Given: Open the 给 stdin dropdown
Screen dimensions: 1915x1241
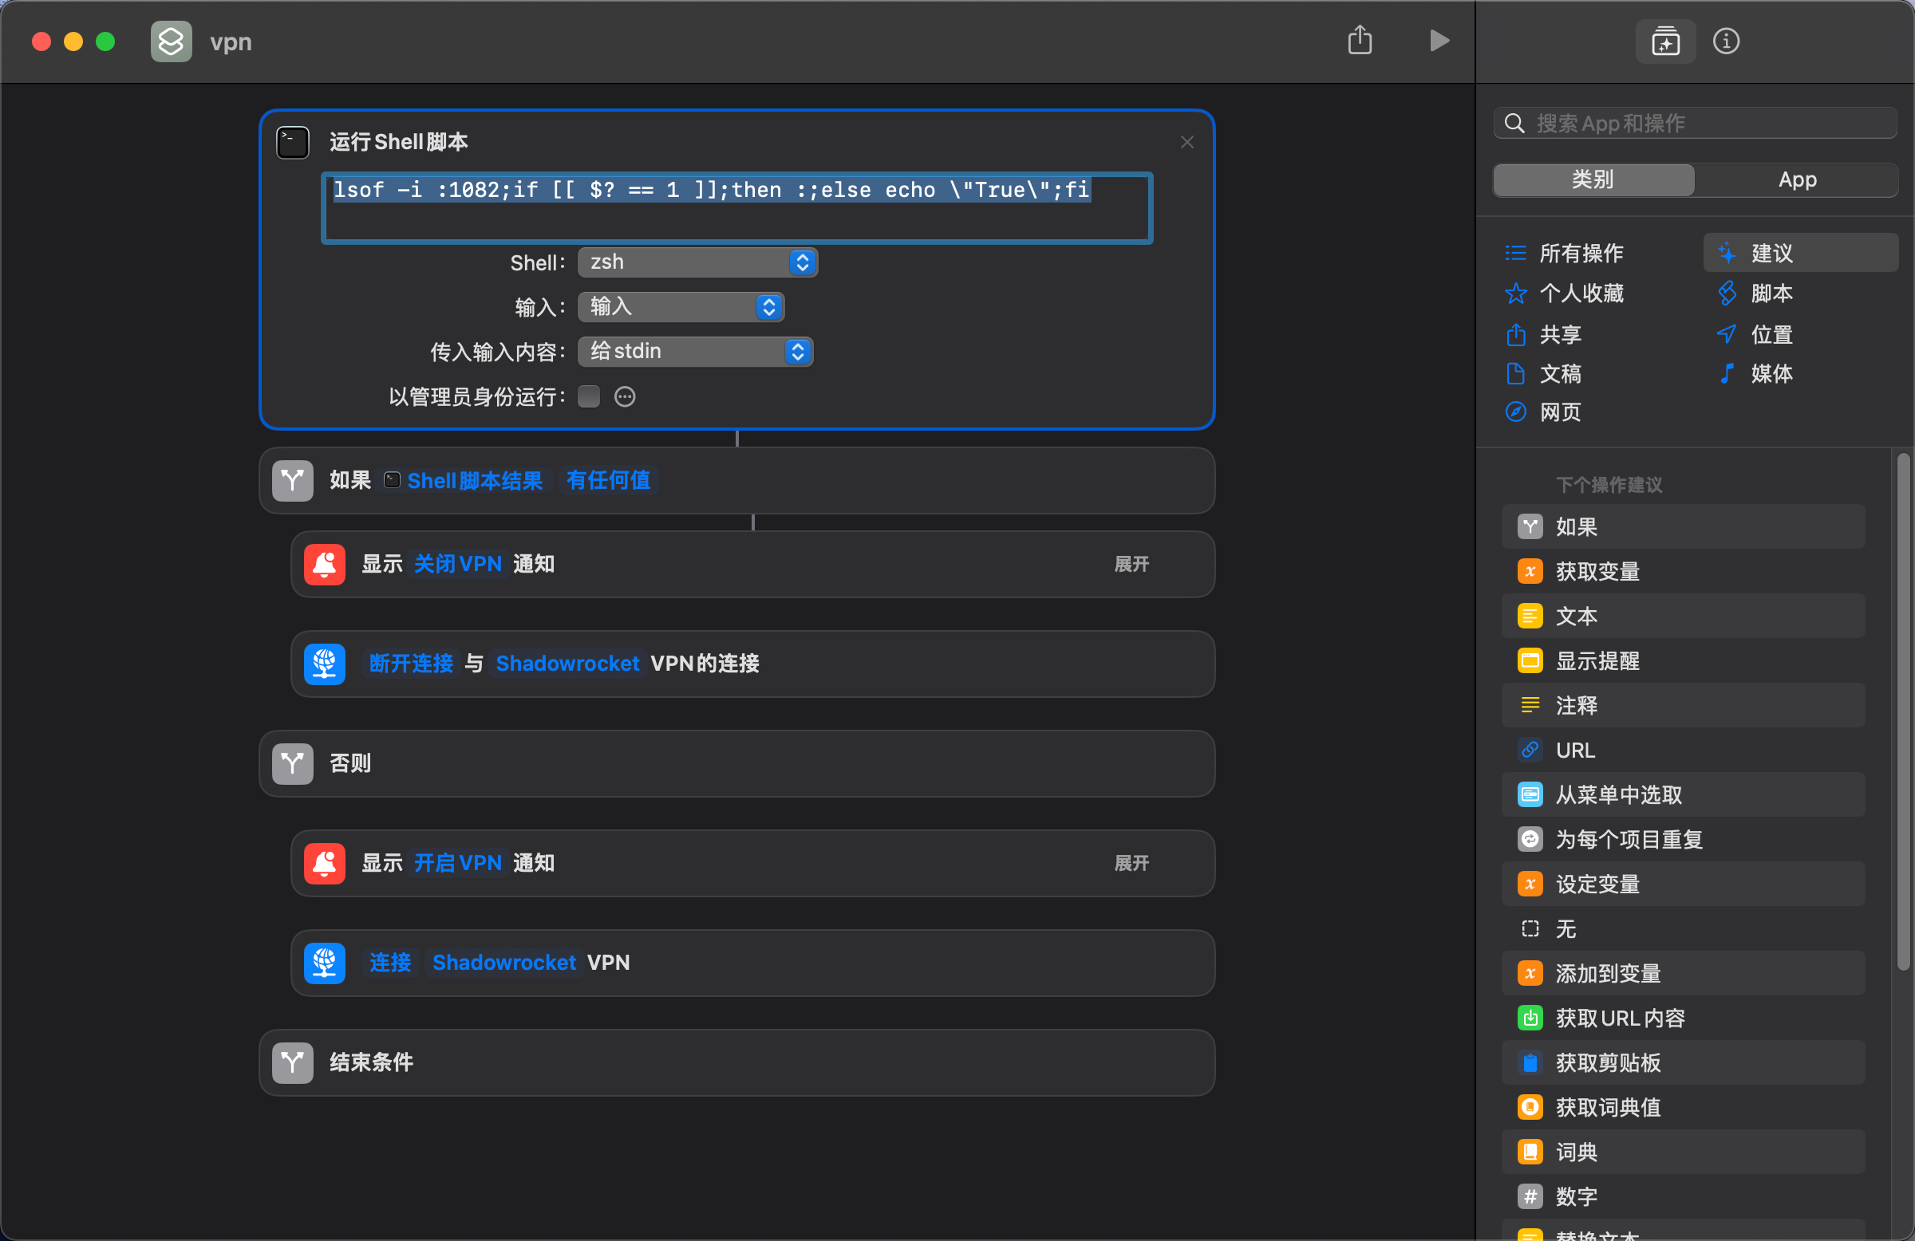Looking at the screenshot, I should (695, 352).
